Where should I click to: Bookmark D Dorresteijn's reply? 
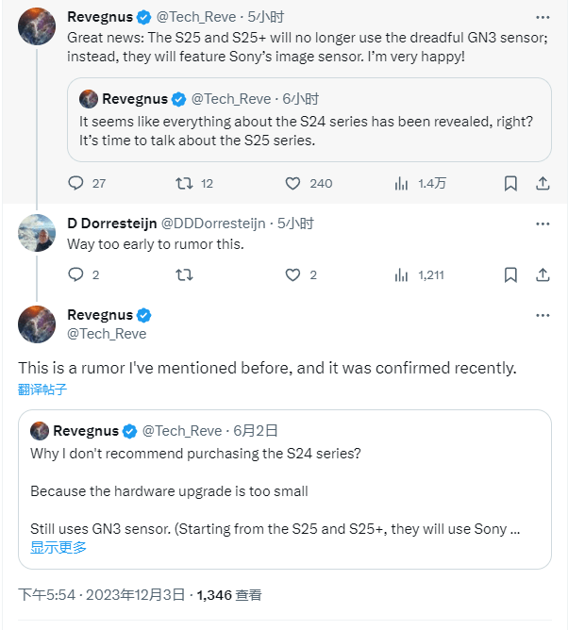pyautogui.click(x=510, y=275)
